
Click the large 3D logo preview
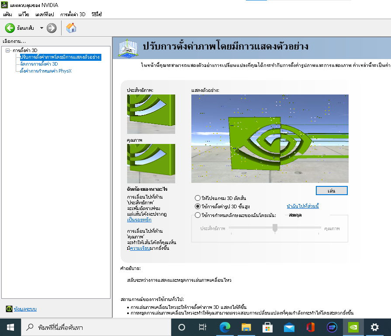coord(270,139)
